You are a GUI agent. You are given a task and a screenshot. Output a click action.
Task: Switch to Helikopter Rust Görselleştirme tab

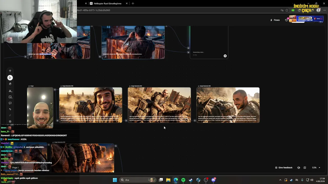click(109, 4)
